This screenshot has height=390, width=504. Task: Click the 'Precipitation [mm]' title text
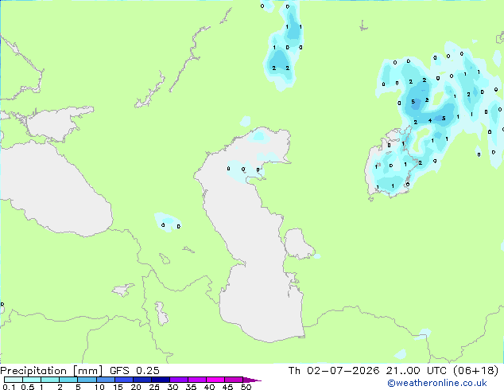pos(52,371)
